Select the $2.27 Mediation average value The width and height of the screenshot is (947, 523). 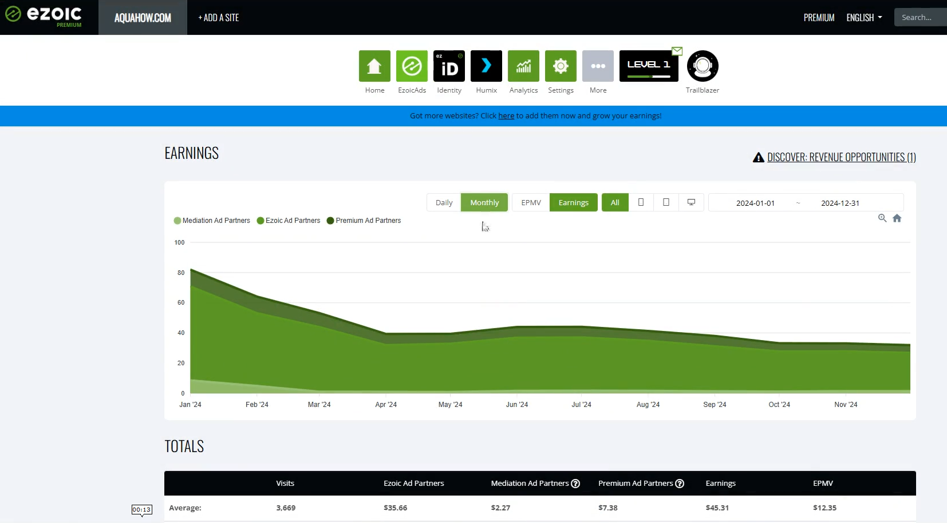[x=500, y=508]
